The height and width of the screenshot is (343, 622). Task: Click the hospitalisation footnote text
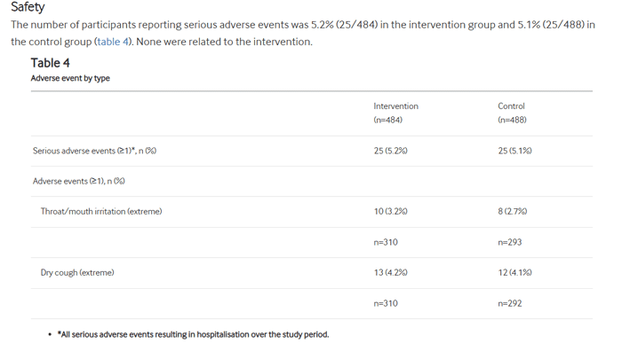(x=193, y=335)
